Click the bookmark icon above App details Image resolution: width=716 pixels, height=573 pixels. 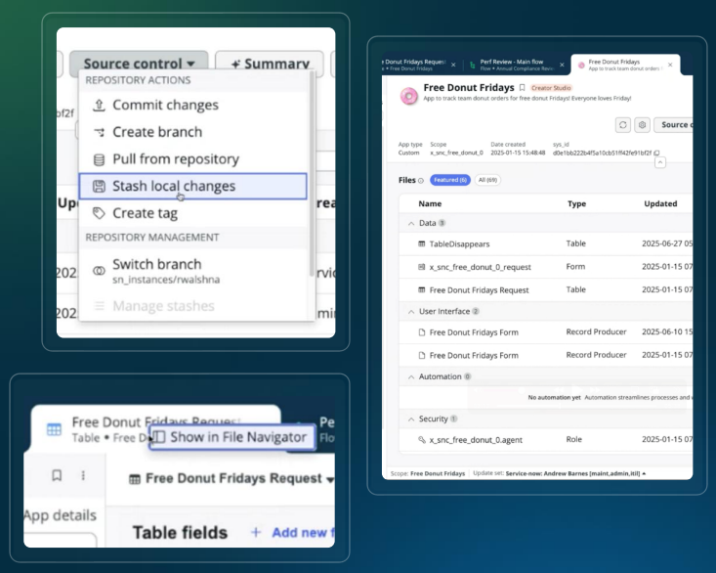57,476
